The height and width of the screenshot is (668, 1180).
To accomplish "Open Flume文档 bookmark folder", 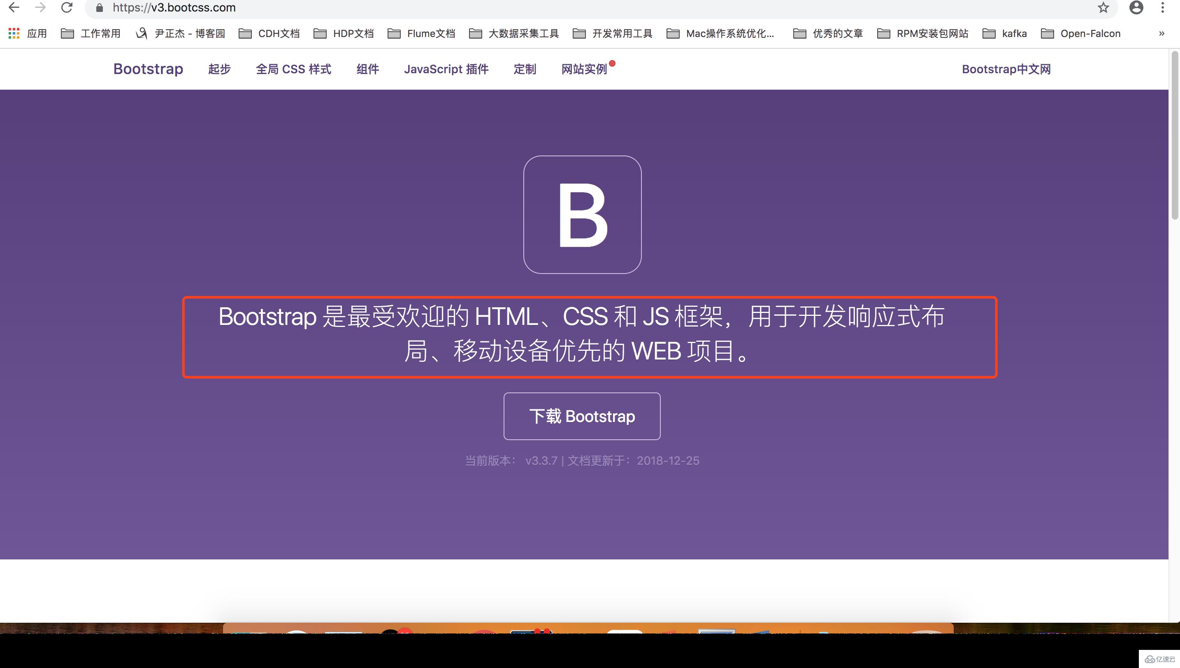I will [421, 33].
